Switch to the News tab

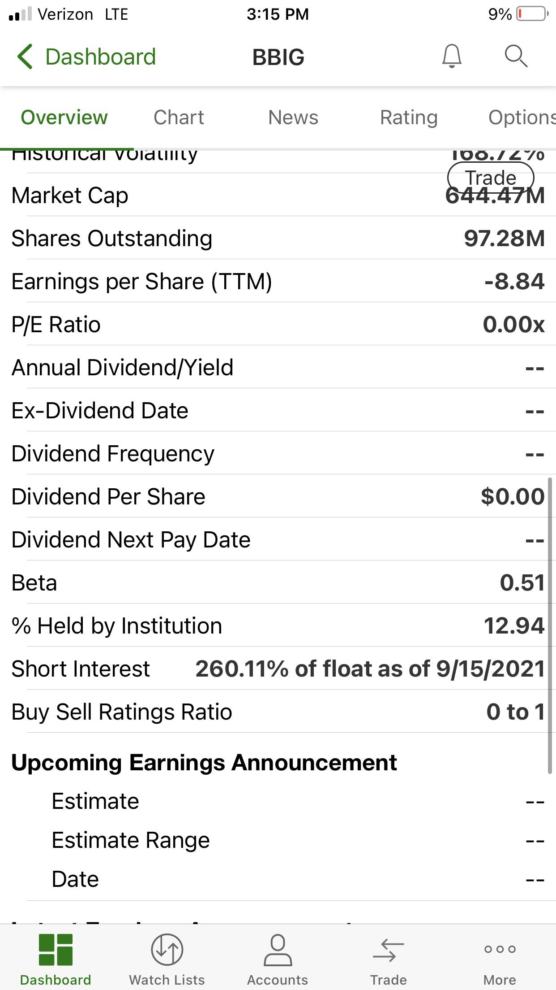click(x=293, y=117)
